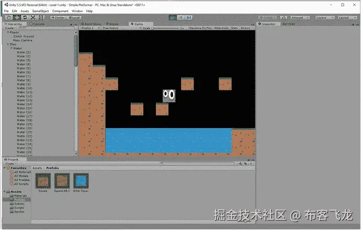Toggle pivot mode Center button
The height and width of the screenshot is (230, 361).
[x=58, y=17]
